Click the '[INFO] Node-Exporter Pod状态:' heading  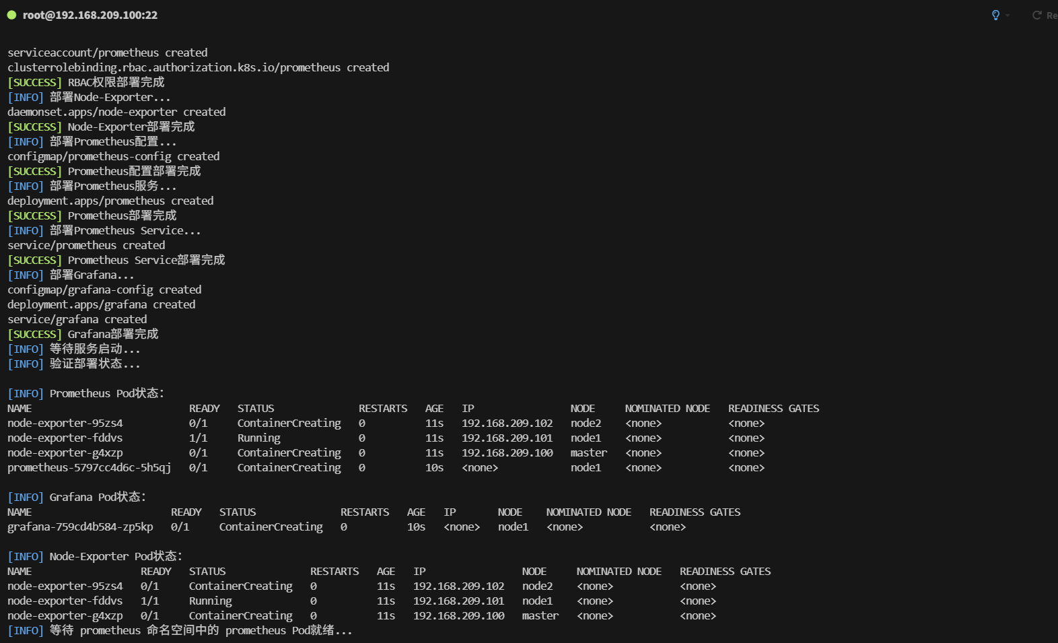pos(95,556)
